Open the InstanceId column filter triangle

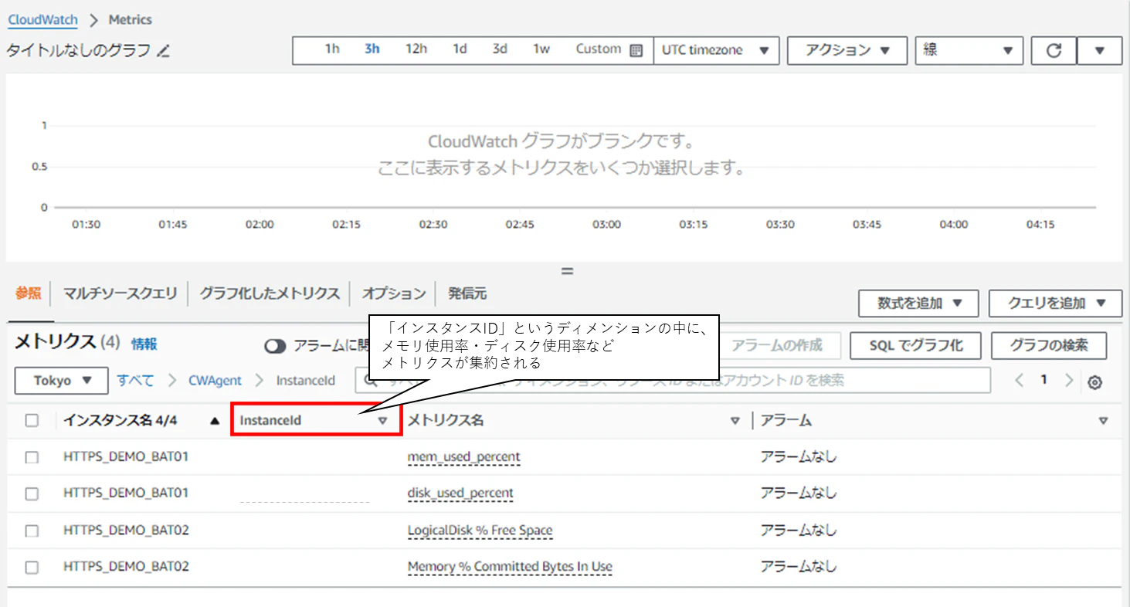[x=382, y=421]
